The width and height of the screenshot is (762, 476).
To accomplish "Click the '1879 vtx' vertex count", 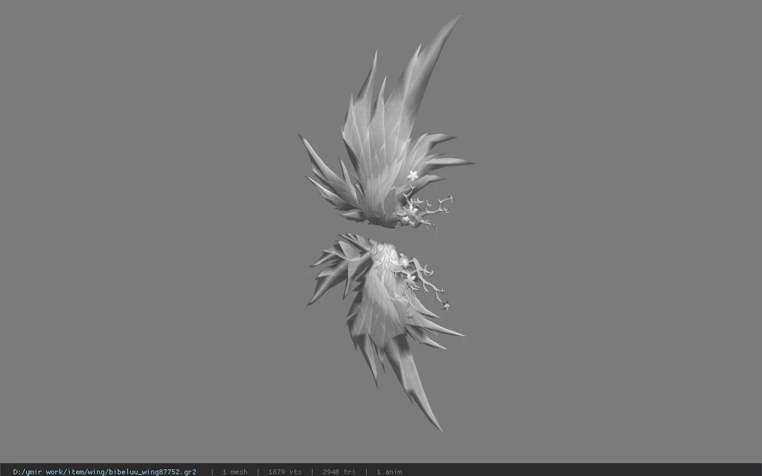I will coord(285,472).
